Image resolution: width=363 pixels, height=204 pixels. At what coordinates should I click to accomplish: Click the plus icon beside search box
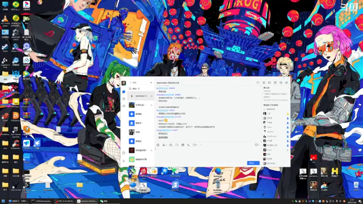151,83
